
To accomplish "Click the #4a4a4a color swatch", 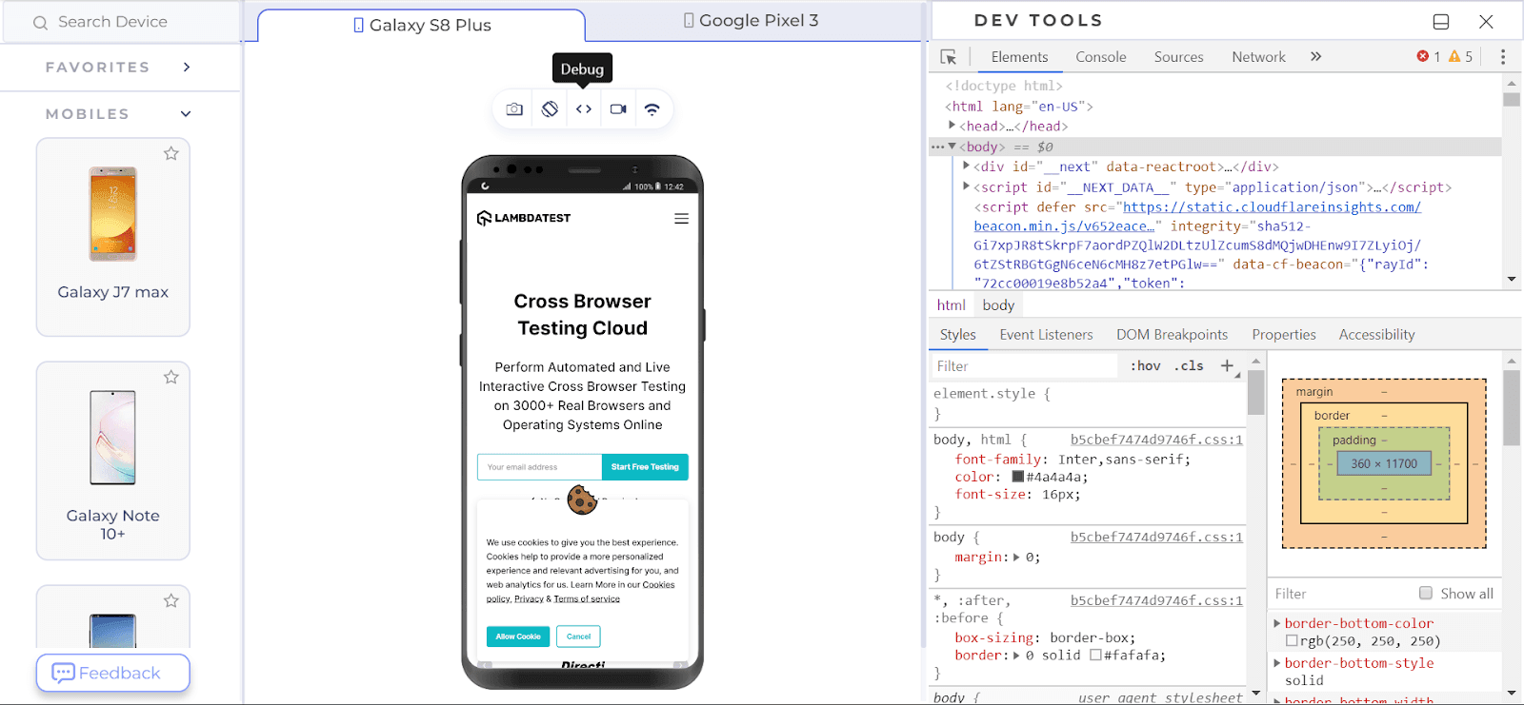I will (x=1017, y=477).
